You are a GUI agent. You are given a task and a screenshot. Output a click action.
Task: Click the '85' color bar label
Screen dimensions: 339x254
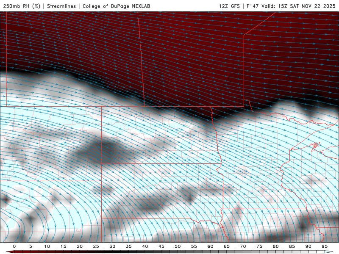[292, 246]
